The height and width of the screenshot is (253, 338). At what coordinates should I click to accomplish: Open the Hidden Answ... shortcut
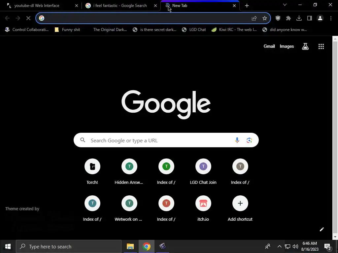tap(129, 172)
